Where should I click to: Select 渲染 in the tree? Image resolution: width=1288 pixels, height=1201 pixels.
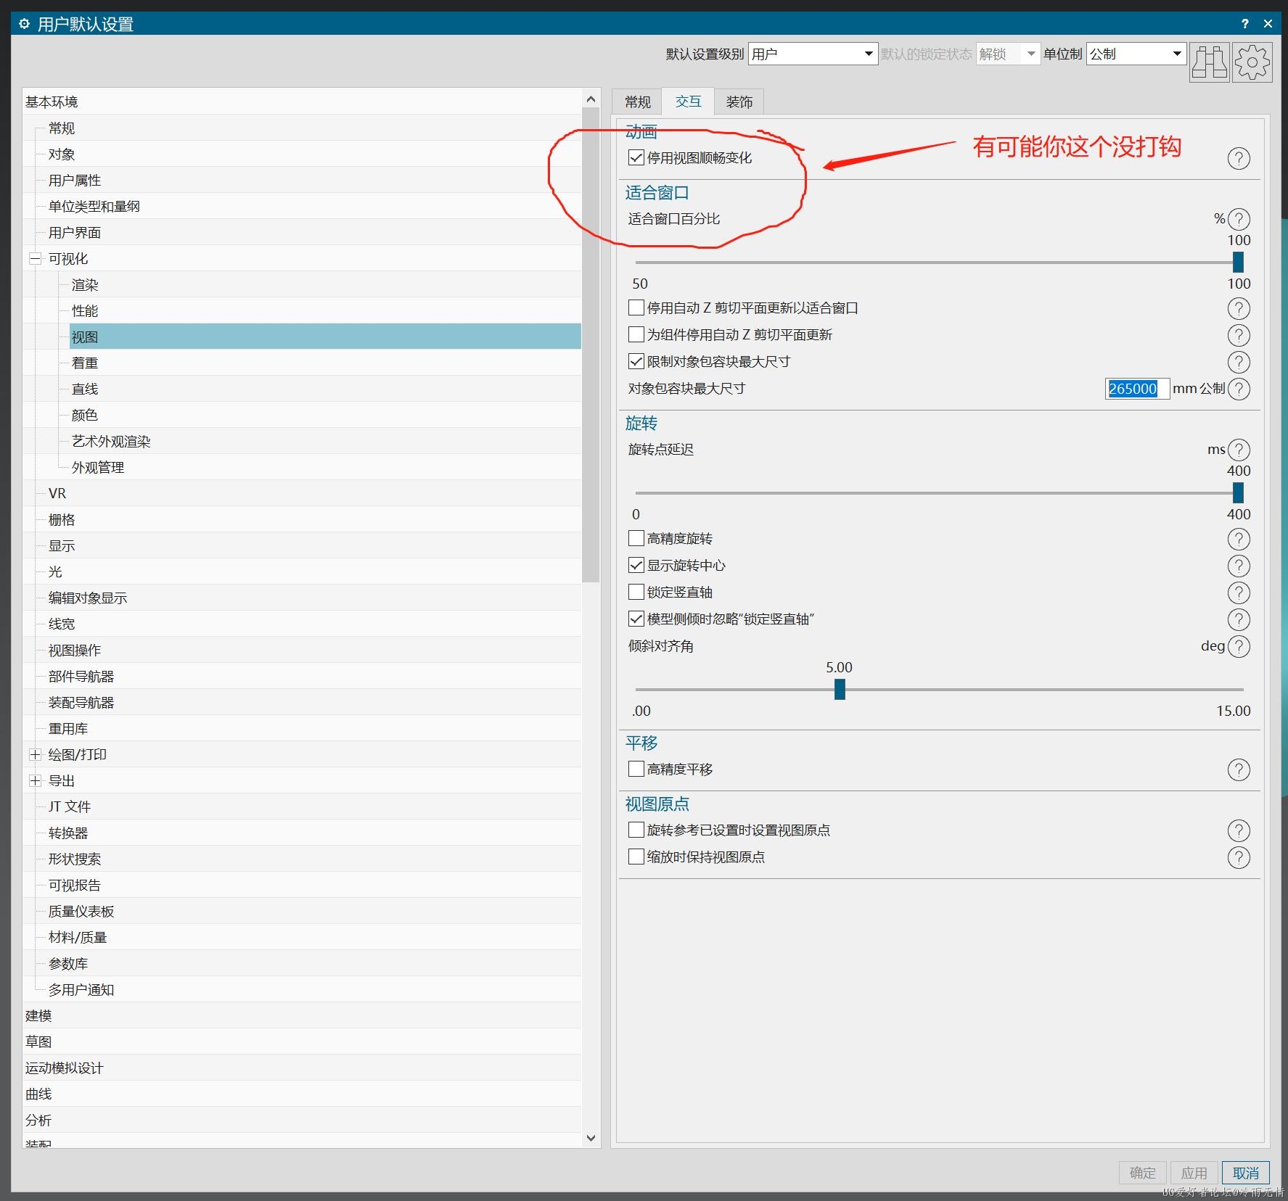pos(85,285)
